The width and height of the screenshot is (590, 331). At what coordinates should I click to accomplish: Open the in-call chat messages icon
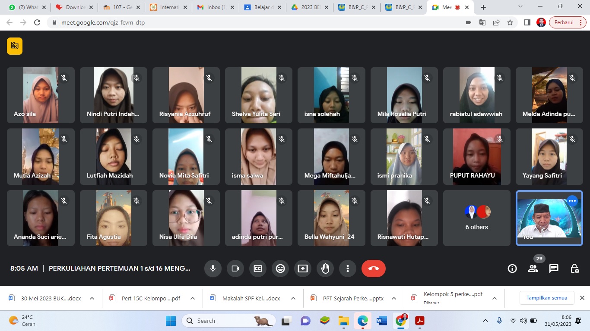click(554, 269)
